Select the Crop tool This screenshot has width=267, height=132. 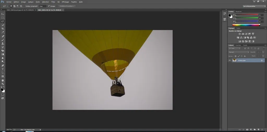point(3,29)
